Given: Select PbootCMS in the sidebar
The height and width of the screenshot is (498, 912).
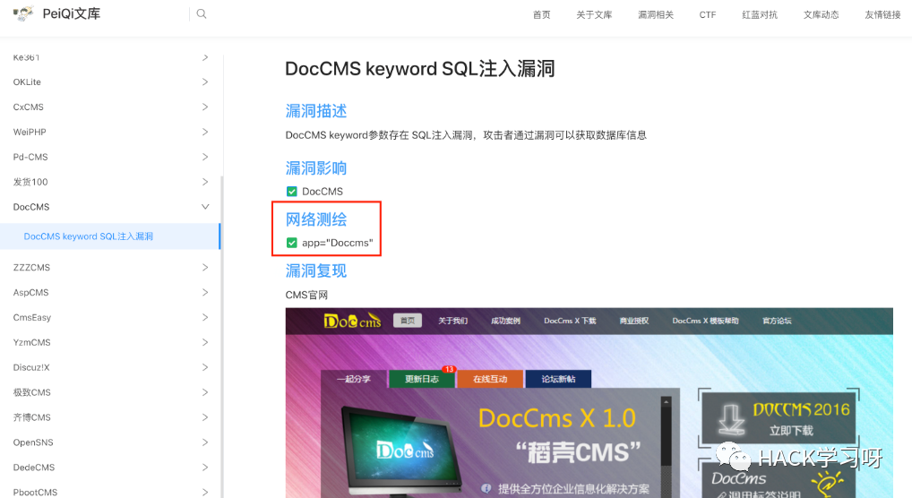Looking at the screenshot, I should tap(36, 493).
